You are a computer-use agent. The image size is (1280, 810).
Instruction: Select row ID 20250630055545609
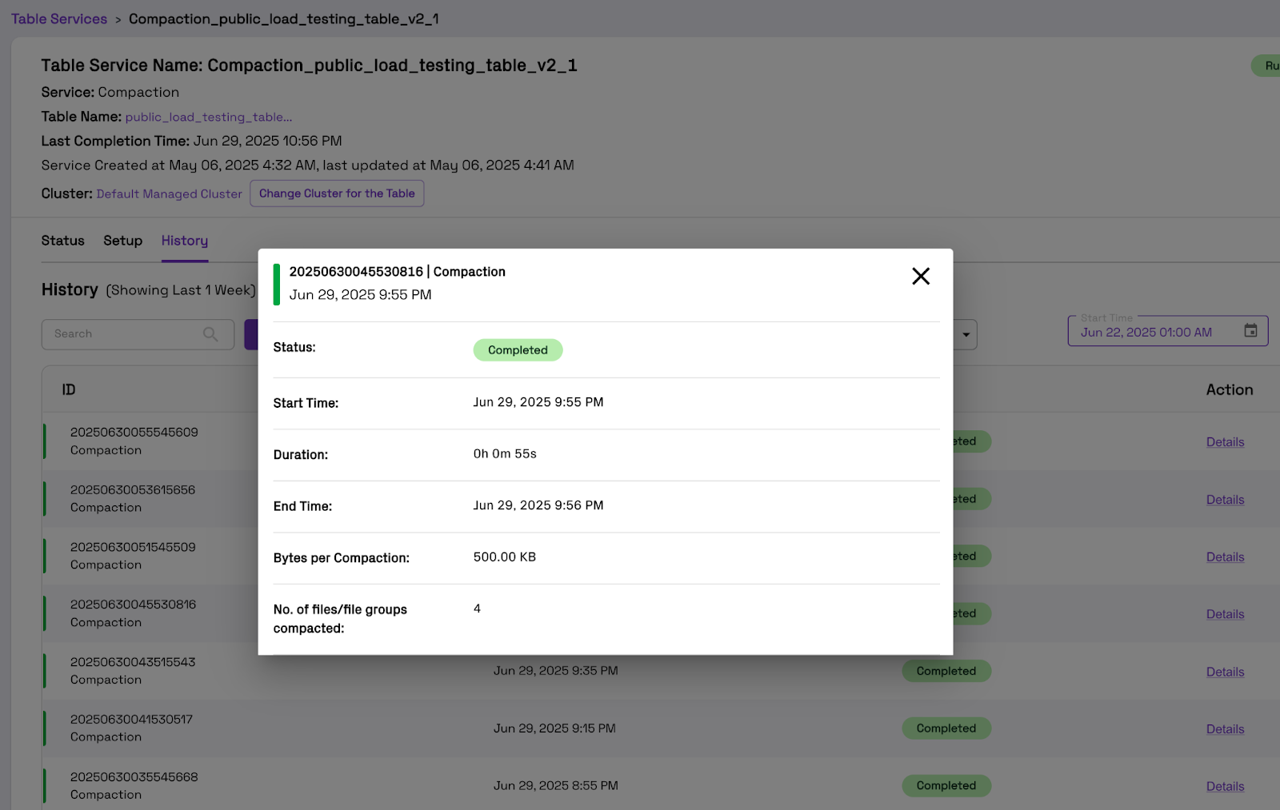coord(134,433)
